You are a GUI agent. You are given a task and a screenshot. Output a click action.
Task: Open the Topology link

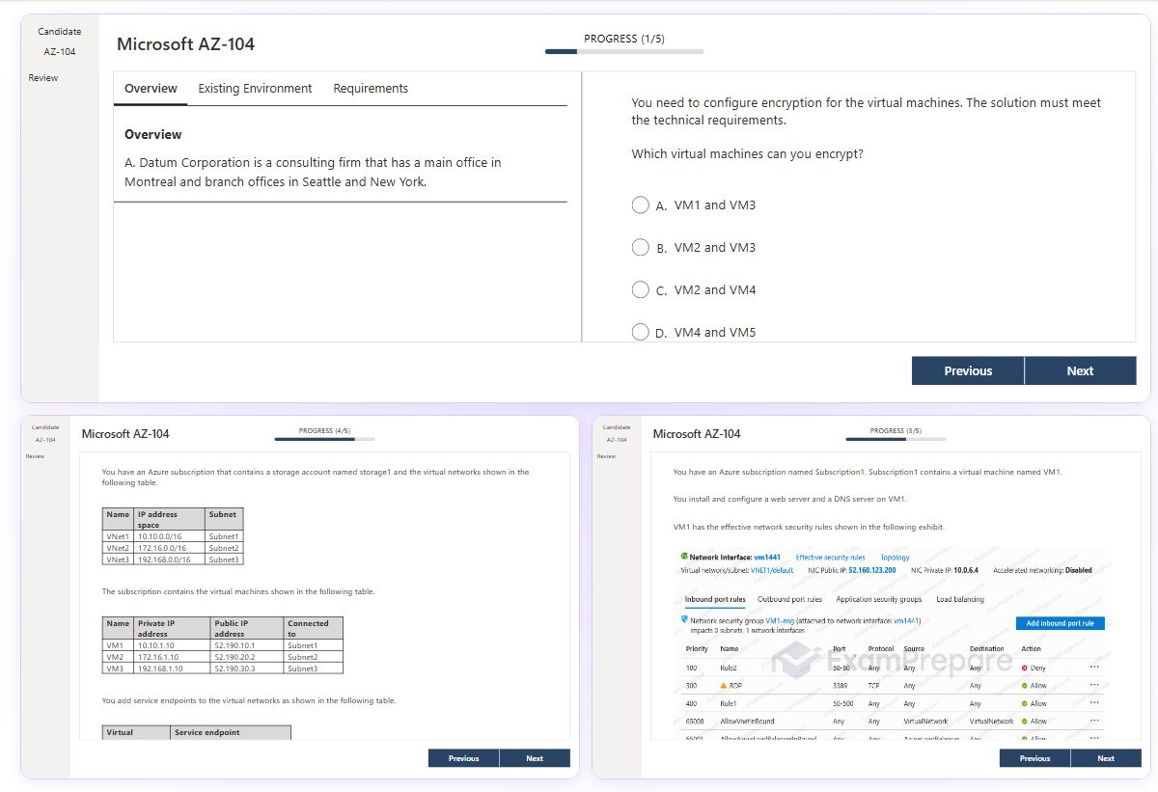click(x=895, y=557)
